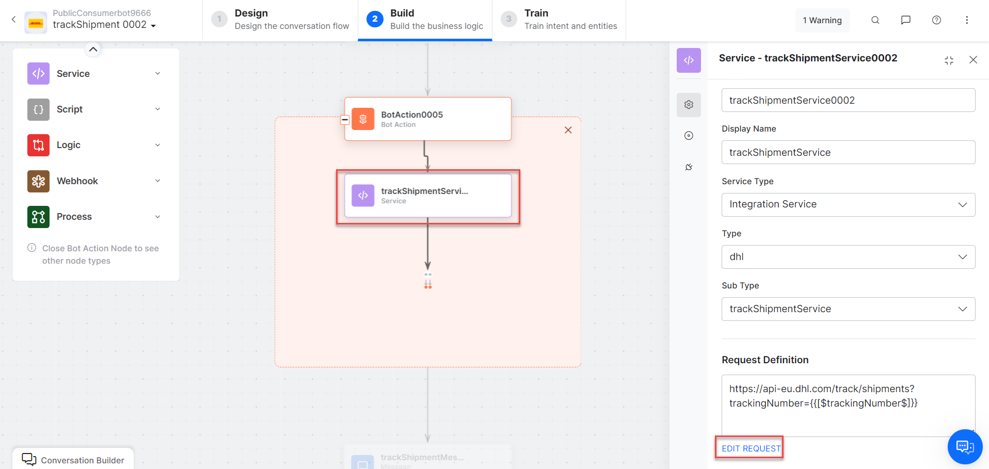This screenshot has width=989, height=469.
Task: Click the Display Name input field
Action: tap(848, 153)
